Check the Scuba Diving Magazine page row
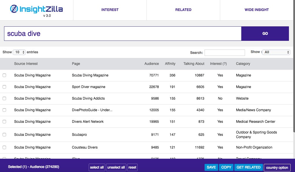The image size is (295, 172). tap(4, 75)
